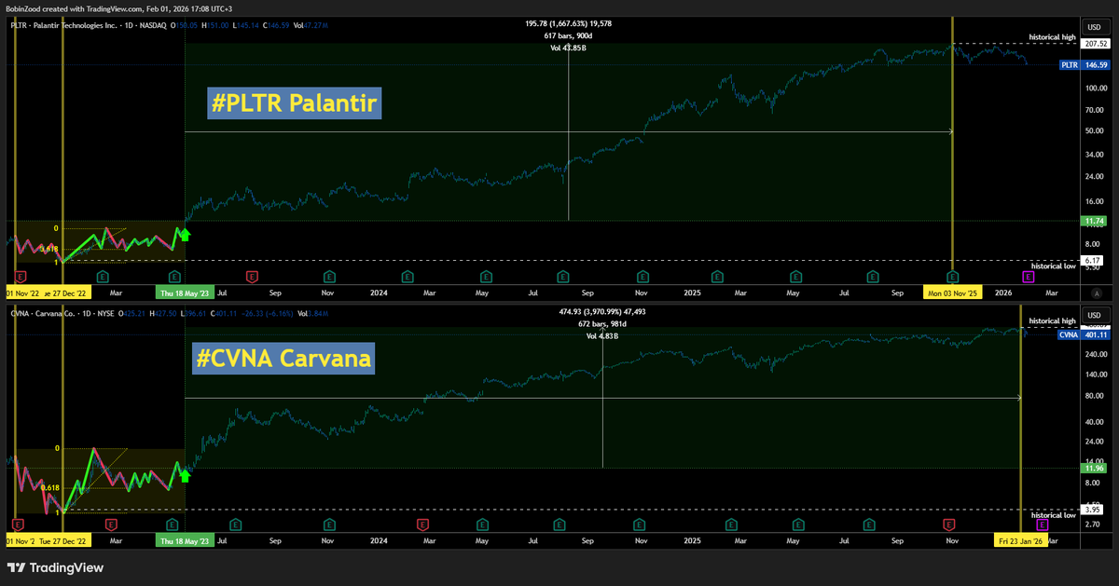Click PLTR earnings marker above Thu 18 May '23 label
Image resolution: width=1119 pixels, height=586 pixels.
[173, 277]
